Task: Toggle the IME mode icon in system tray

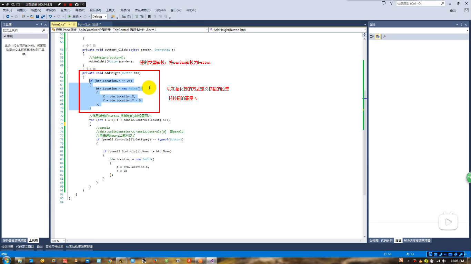Action: point(430,255)
